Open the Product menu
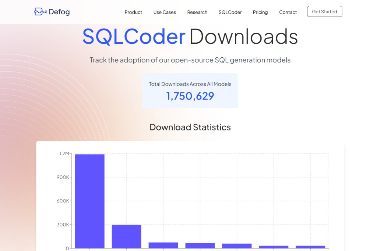Image resolution: width=377 pixels, height=251 pixels. coord(133,12)
